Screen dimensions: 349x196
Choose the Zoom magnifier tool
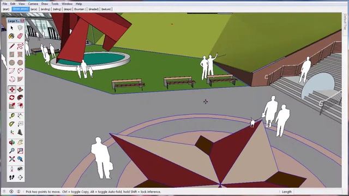pyautogui.click(x=12, y=151)
